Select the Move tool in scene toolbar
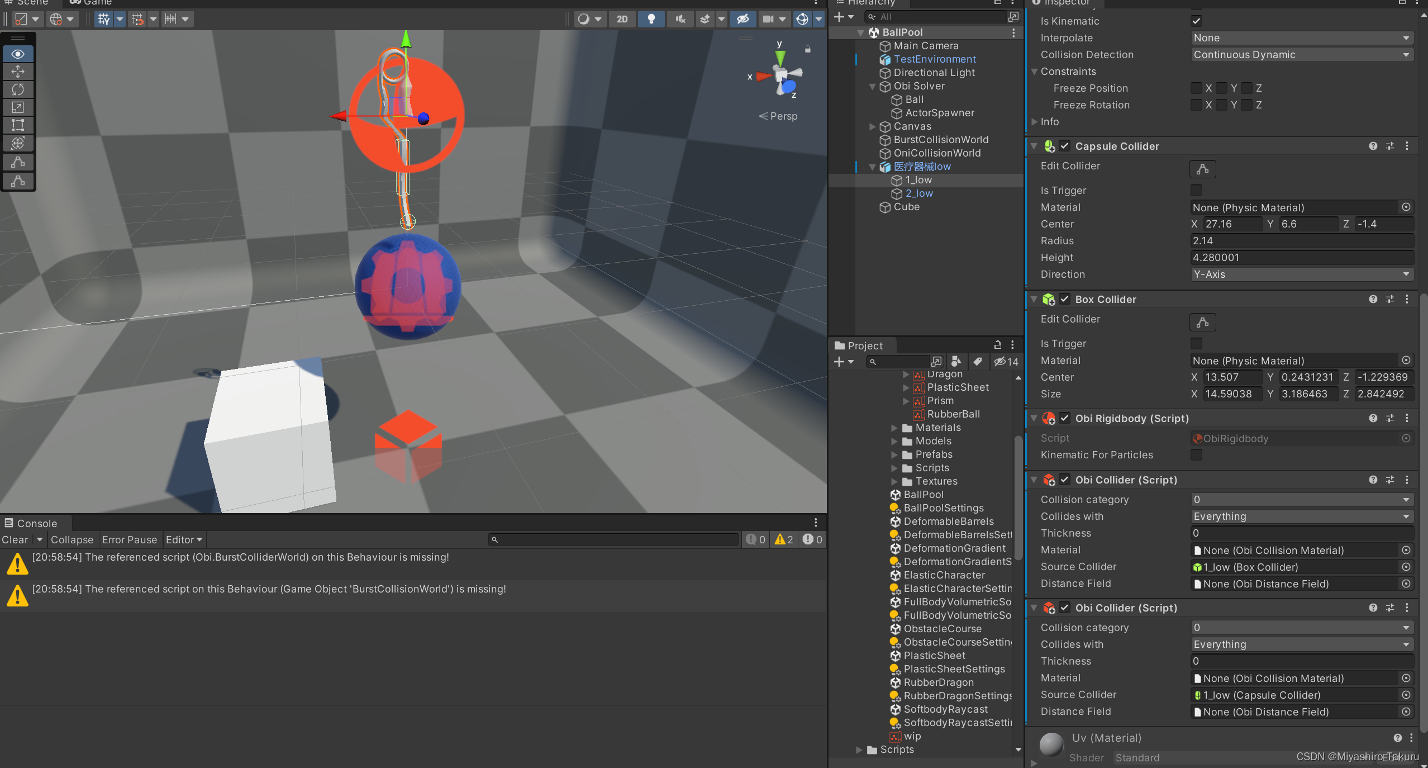 18,72
